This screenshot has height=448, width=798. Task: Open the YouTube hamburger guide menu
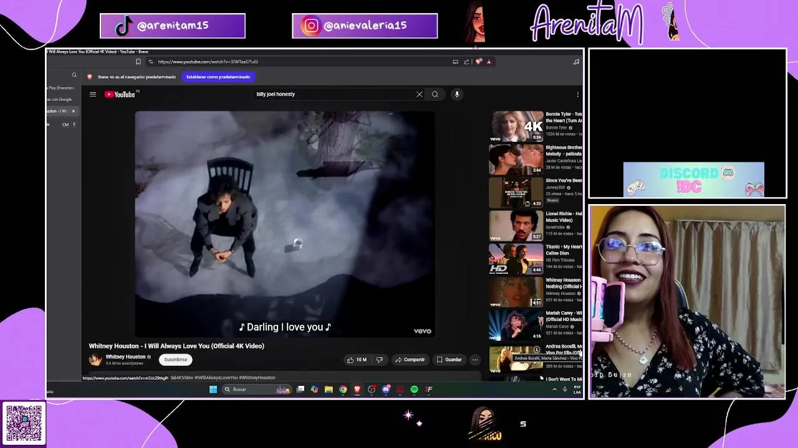tap(92, 94)
